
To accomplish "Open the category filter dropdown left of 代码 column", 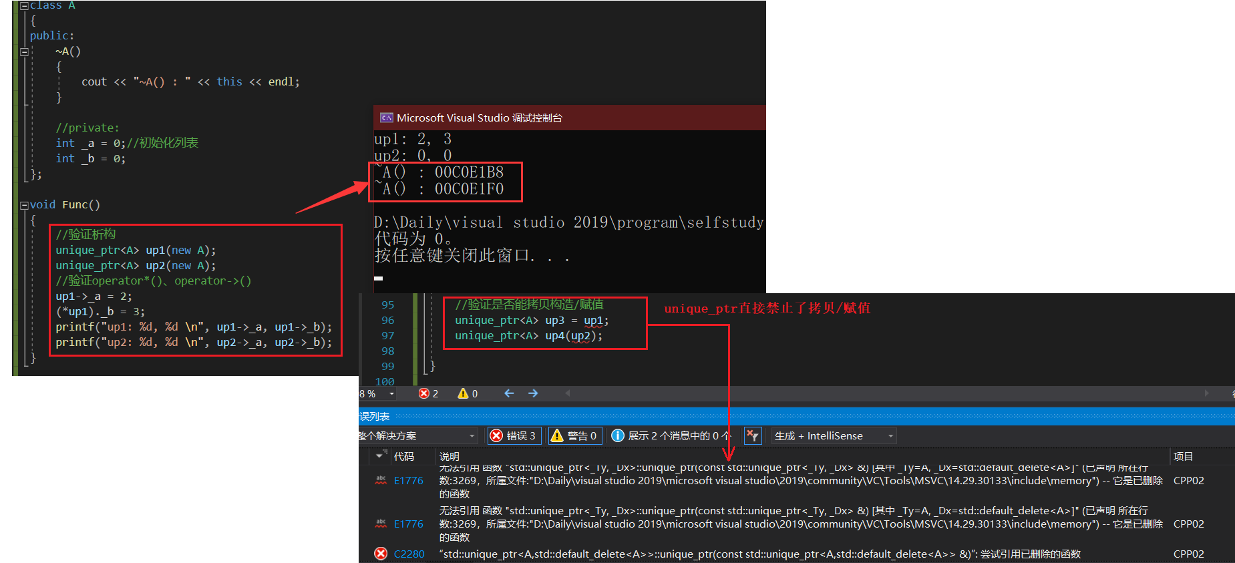I will click(380, 455).
